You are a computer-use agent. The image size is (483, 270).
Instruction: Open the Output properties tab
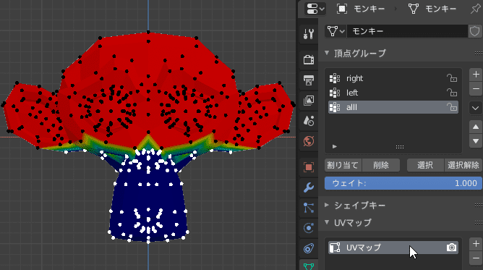[308, 80]
